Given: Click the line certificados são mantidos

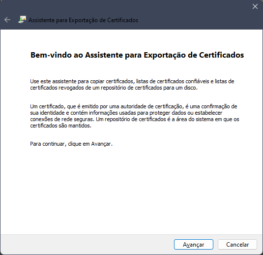Looking at the screenshot, I should (x=61, y=126).
